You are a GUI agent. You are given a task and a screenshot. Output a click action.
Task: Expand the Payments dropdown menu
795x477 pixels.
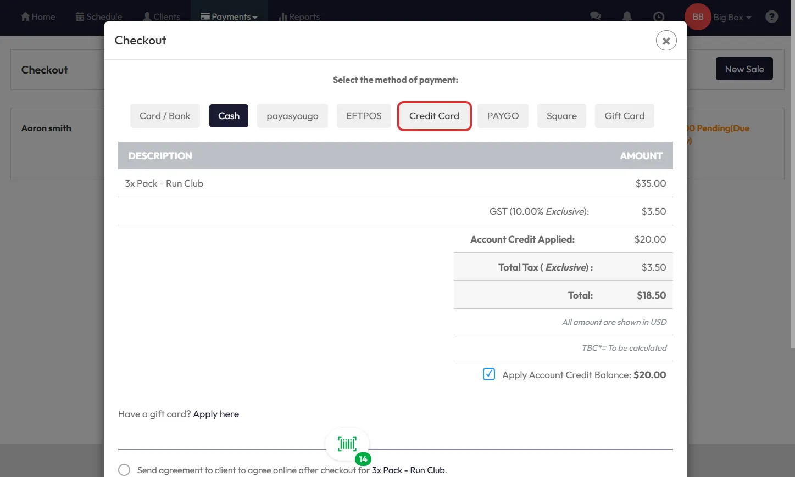point(229,16)
